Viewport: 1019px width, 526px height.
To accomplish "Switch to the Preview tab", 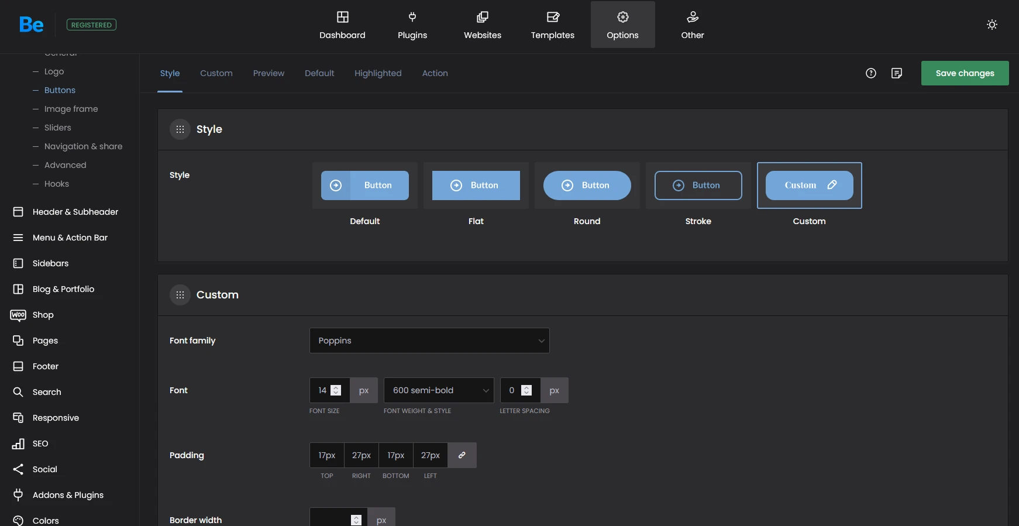I will click(268, 73).
